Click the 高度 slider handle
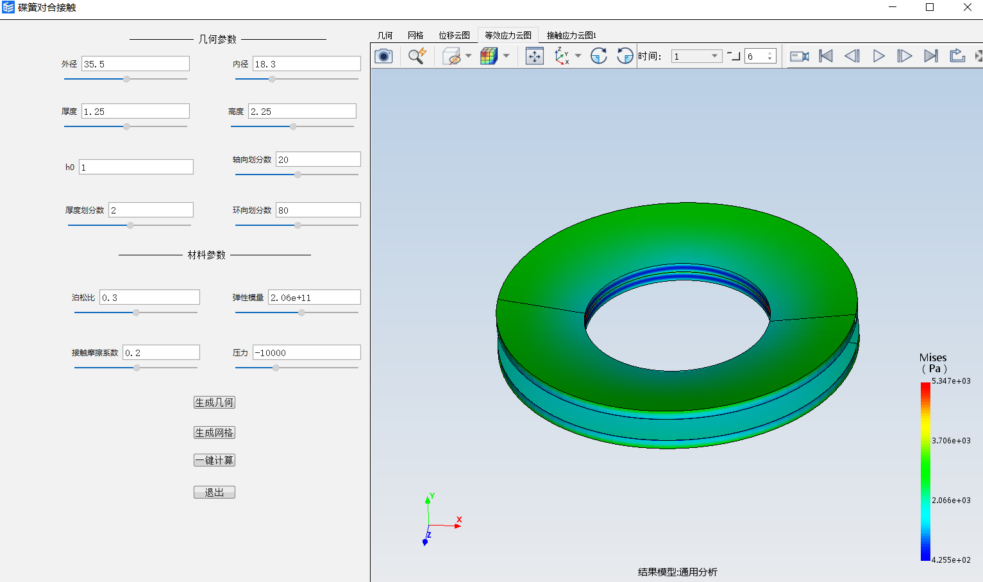The image size is (983, 582). (293, 126)
